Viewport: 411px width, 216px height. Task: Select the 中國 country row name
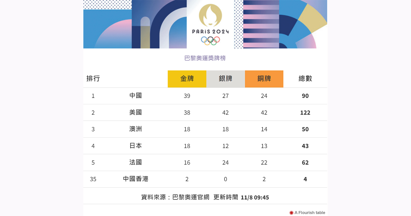(x=135, y=96)
